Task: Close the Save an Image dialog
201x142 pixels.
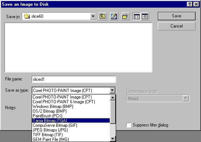Action: click(196, 4)
